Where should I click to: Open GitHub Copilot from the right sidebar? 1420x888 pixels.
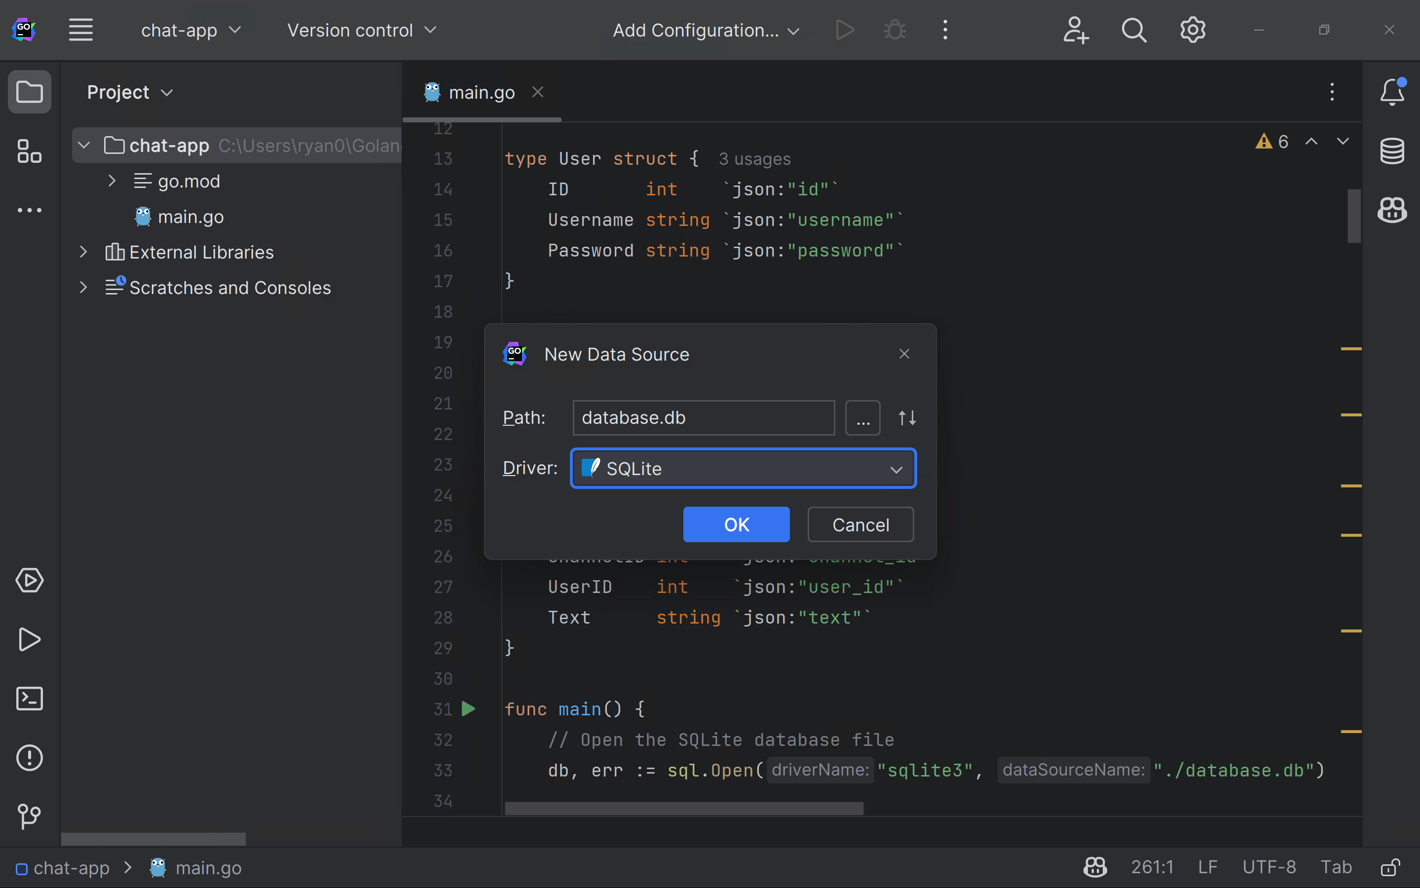pos(1392,210)
